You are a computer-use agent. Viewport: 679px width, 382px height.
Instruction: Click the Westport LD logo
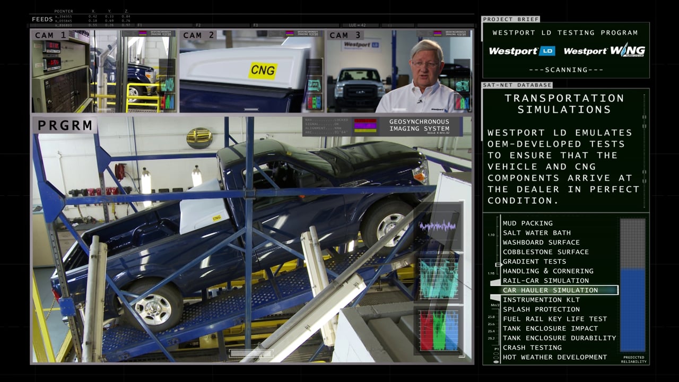tap(521, 51)
